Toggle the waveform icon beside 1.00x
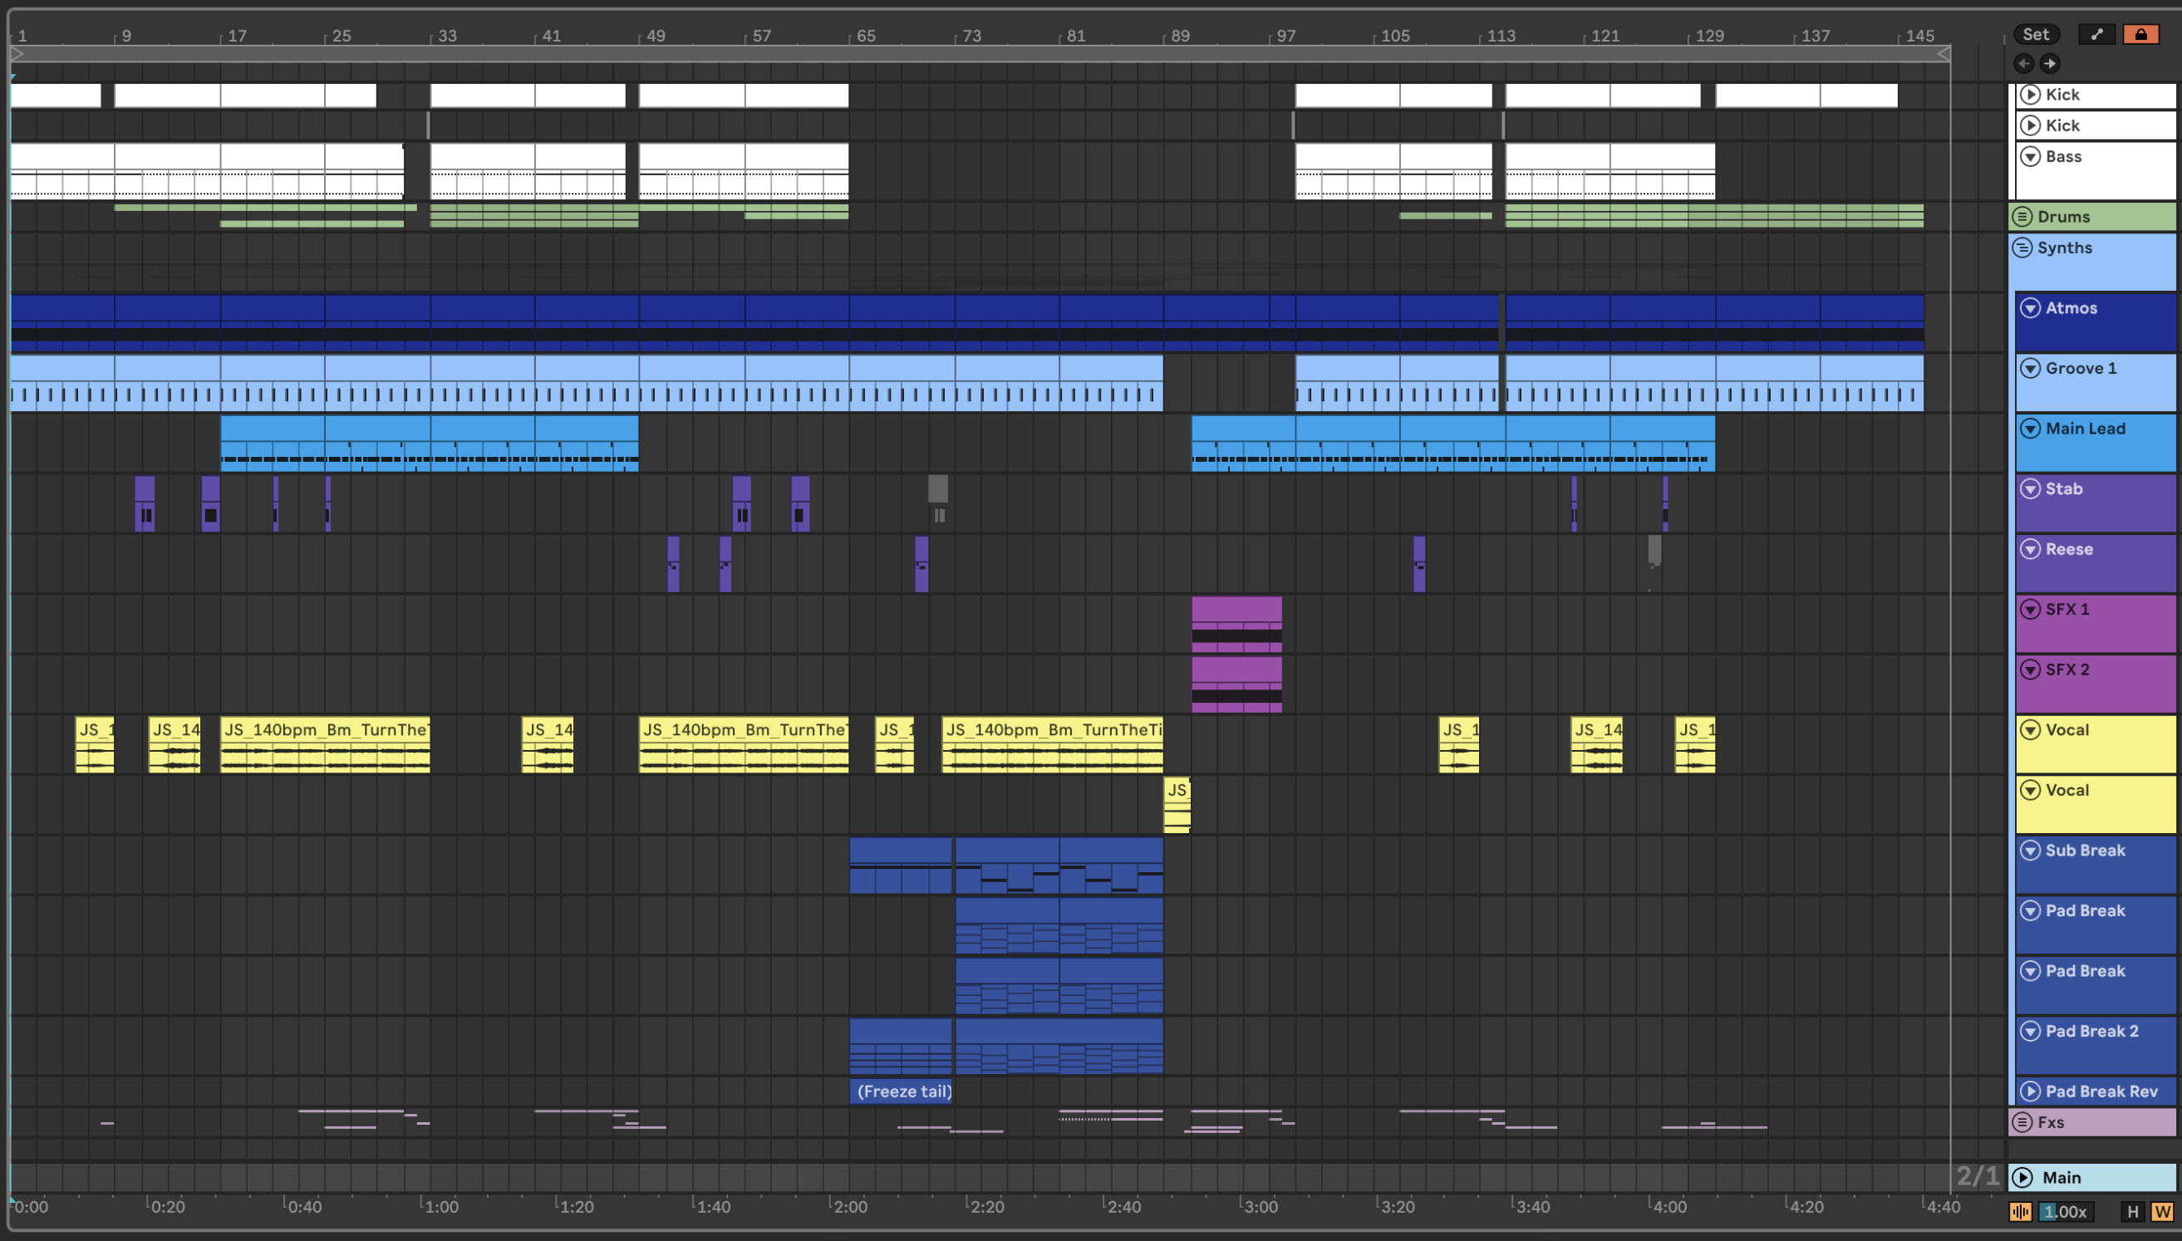 click(x=2019, y=1211)
